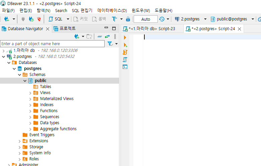Select the 2.postgres active connection selector
The width and height of the screenshot is (261, 166).
(x=190, y=19)
